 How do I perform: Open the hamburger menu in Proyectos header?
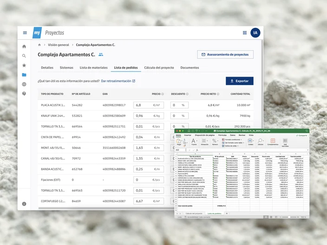click(x=25, y=32)
